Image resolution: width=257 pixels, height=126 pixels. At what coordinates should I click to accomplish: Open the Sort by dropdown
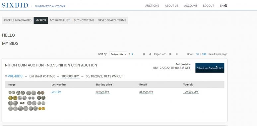point(118,54)
